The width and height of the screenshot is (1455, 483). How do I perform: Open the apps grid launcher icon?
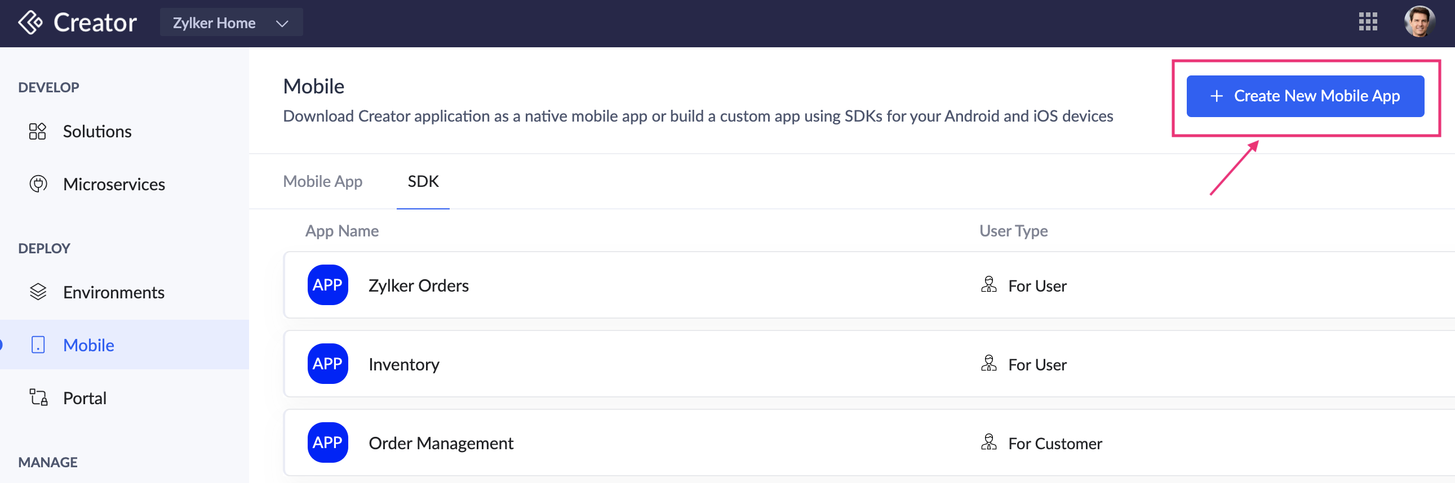(1368, 22)
